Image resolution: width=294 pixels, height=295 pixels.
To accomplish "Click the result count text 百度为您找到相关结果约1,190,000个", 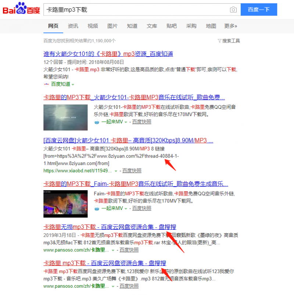I will point(79,41).
